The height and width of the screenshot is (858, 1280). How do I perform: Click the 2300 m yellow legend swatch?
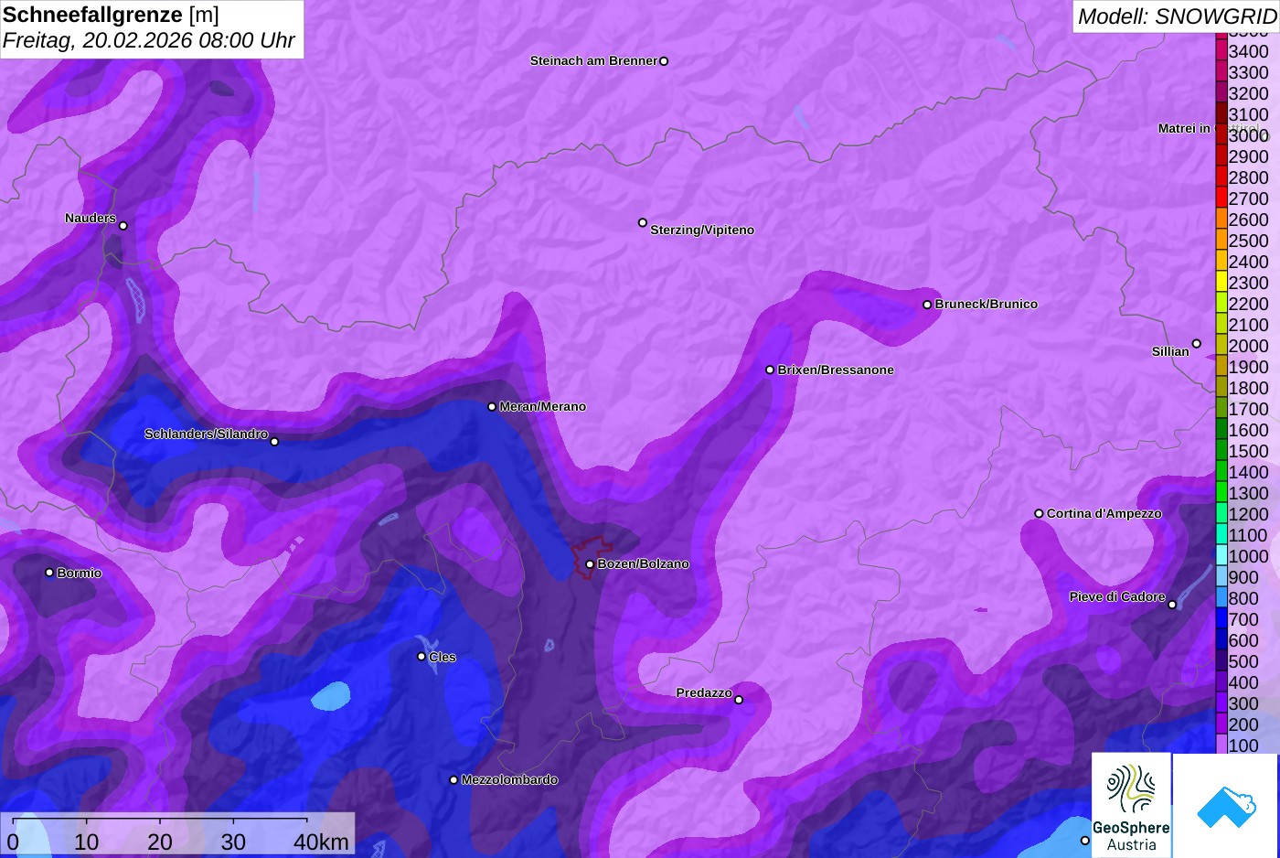click(1221, 282)
